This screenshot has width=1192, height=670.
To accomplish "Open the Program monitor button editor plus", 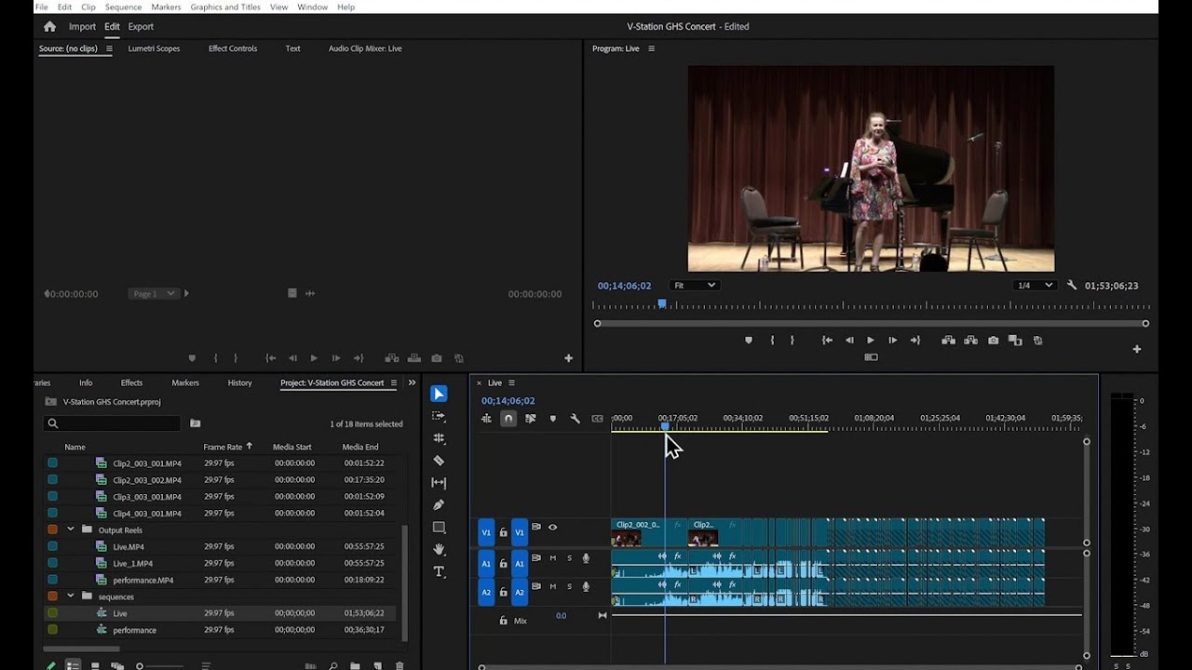I will coord(1136,349).
